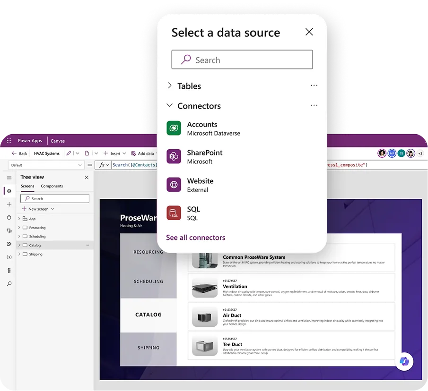Click the Search magnifier in left rail
The width and height of the screenshot is (428, 391).
(x=9, y=284)
